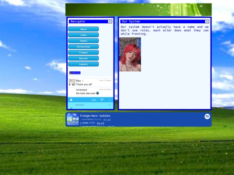Open the About page button

click(83, 29)
